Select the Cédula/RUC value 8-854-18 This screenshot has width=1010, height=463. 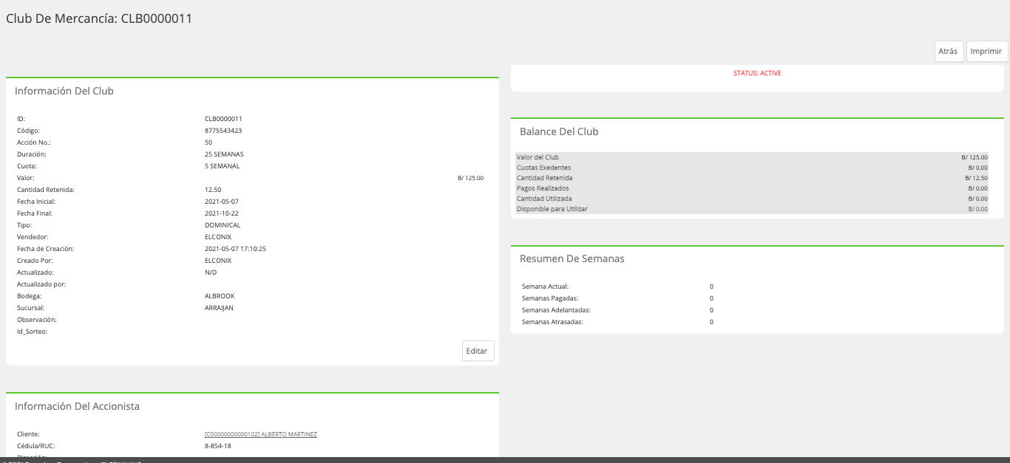[218, 446]
